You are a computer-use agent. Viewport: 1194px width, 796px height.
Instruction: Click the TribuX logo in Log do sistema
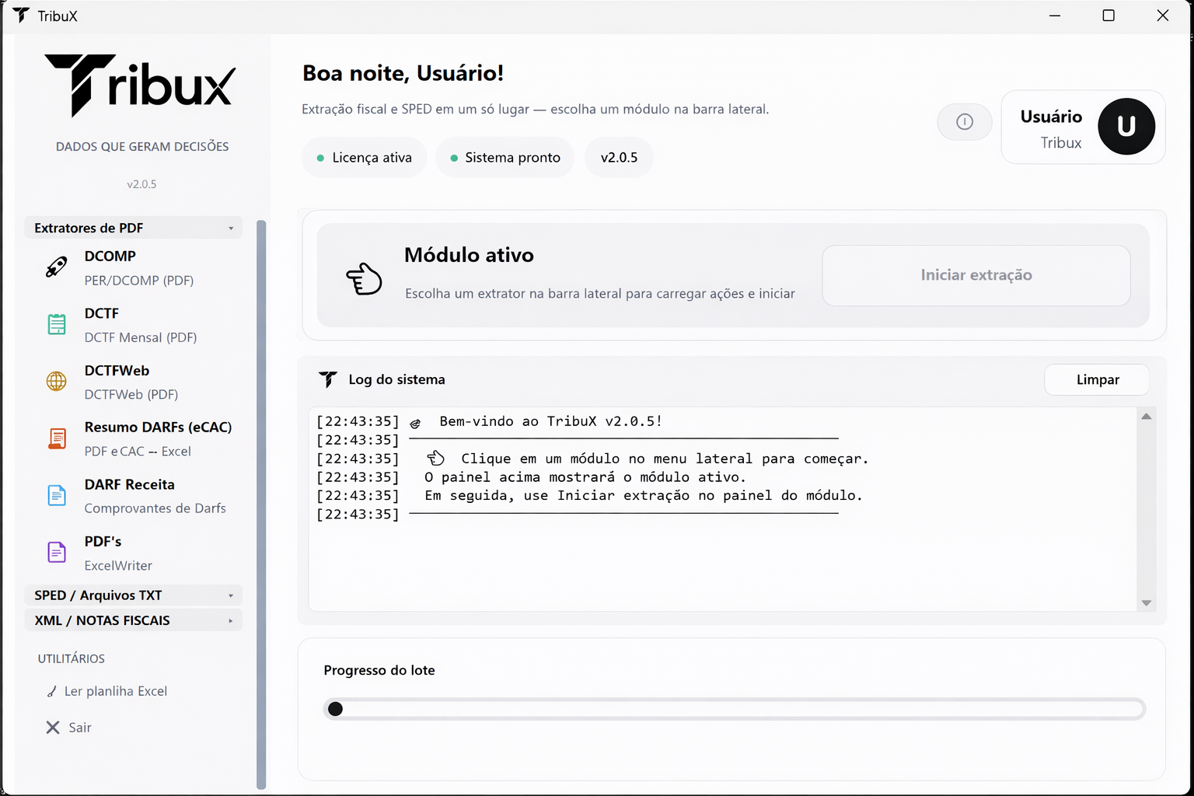point(329,379)
